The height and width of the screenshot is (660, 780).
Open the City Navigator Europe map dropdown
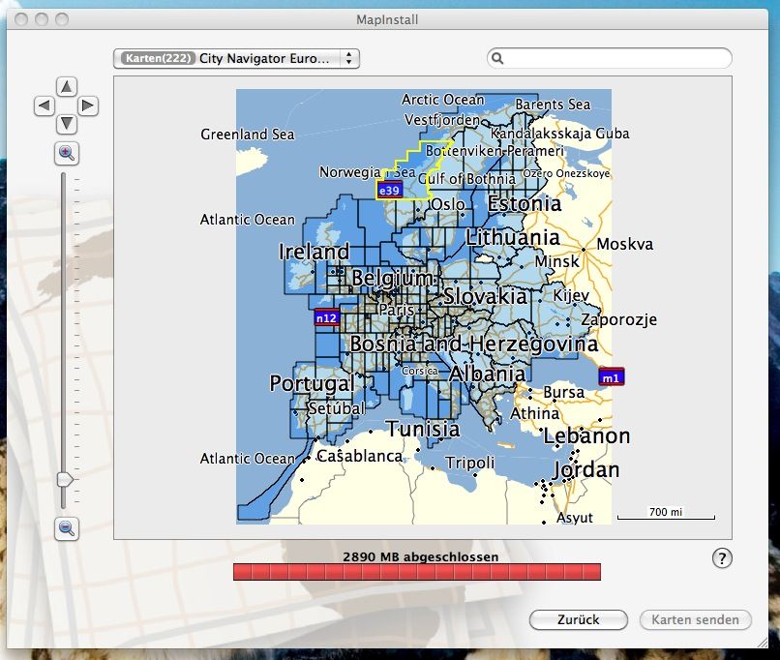[236, 59]
